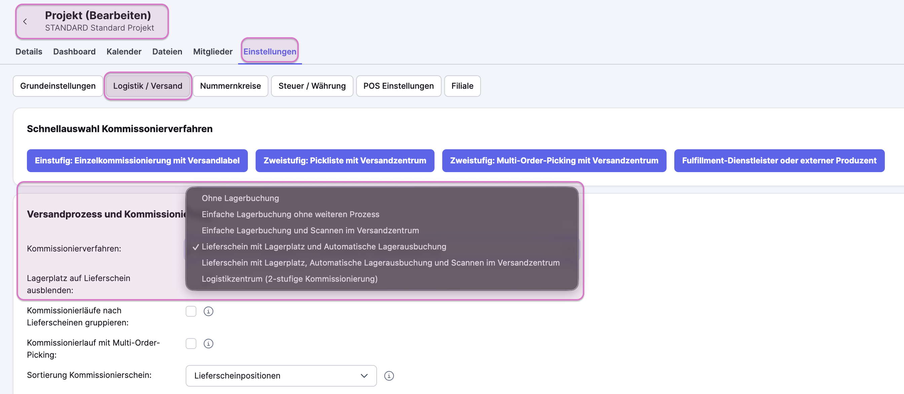
Task: Open the Sortierung Kommissionierschein dropdown
Action: [x=281, y=376]
